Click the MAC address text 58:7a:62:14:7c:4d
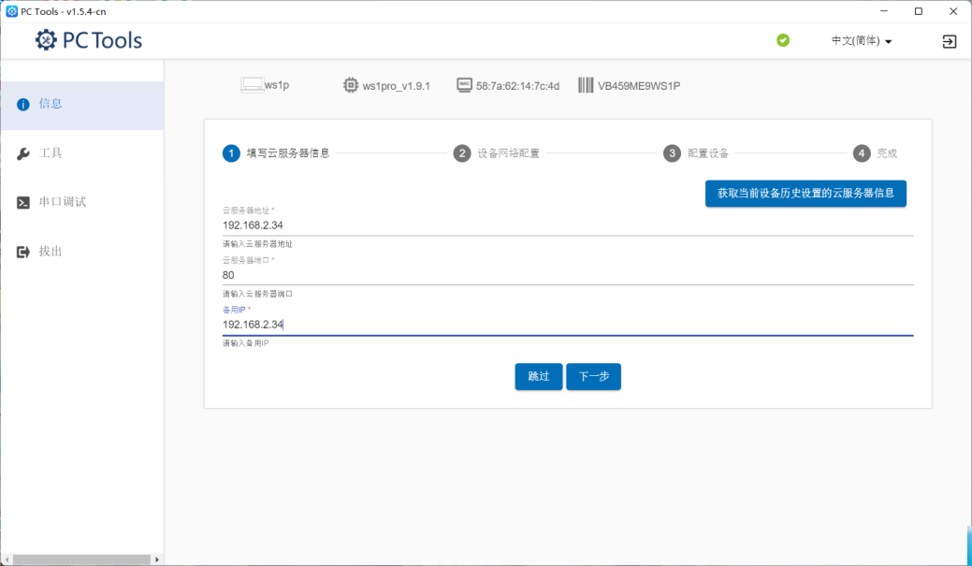The image size is (972, 566). pos(517,86)
